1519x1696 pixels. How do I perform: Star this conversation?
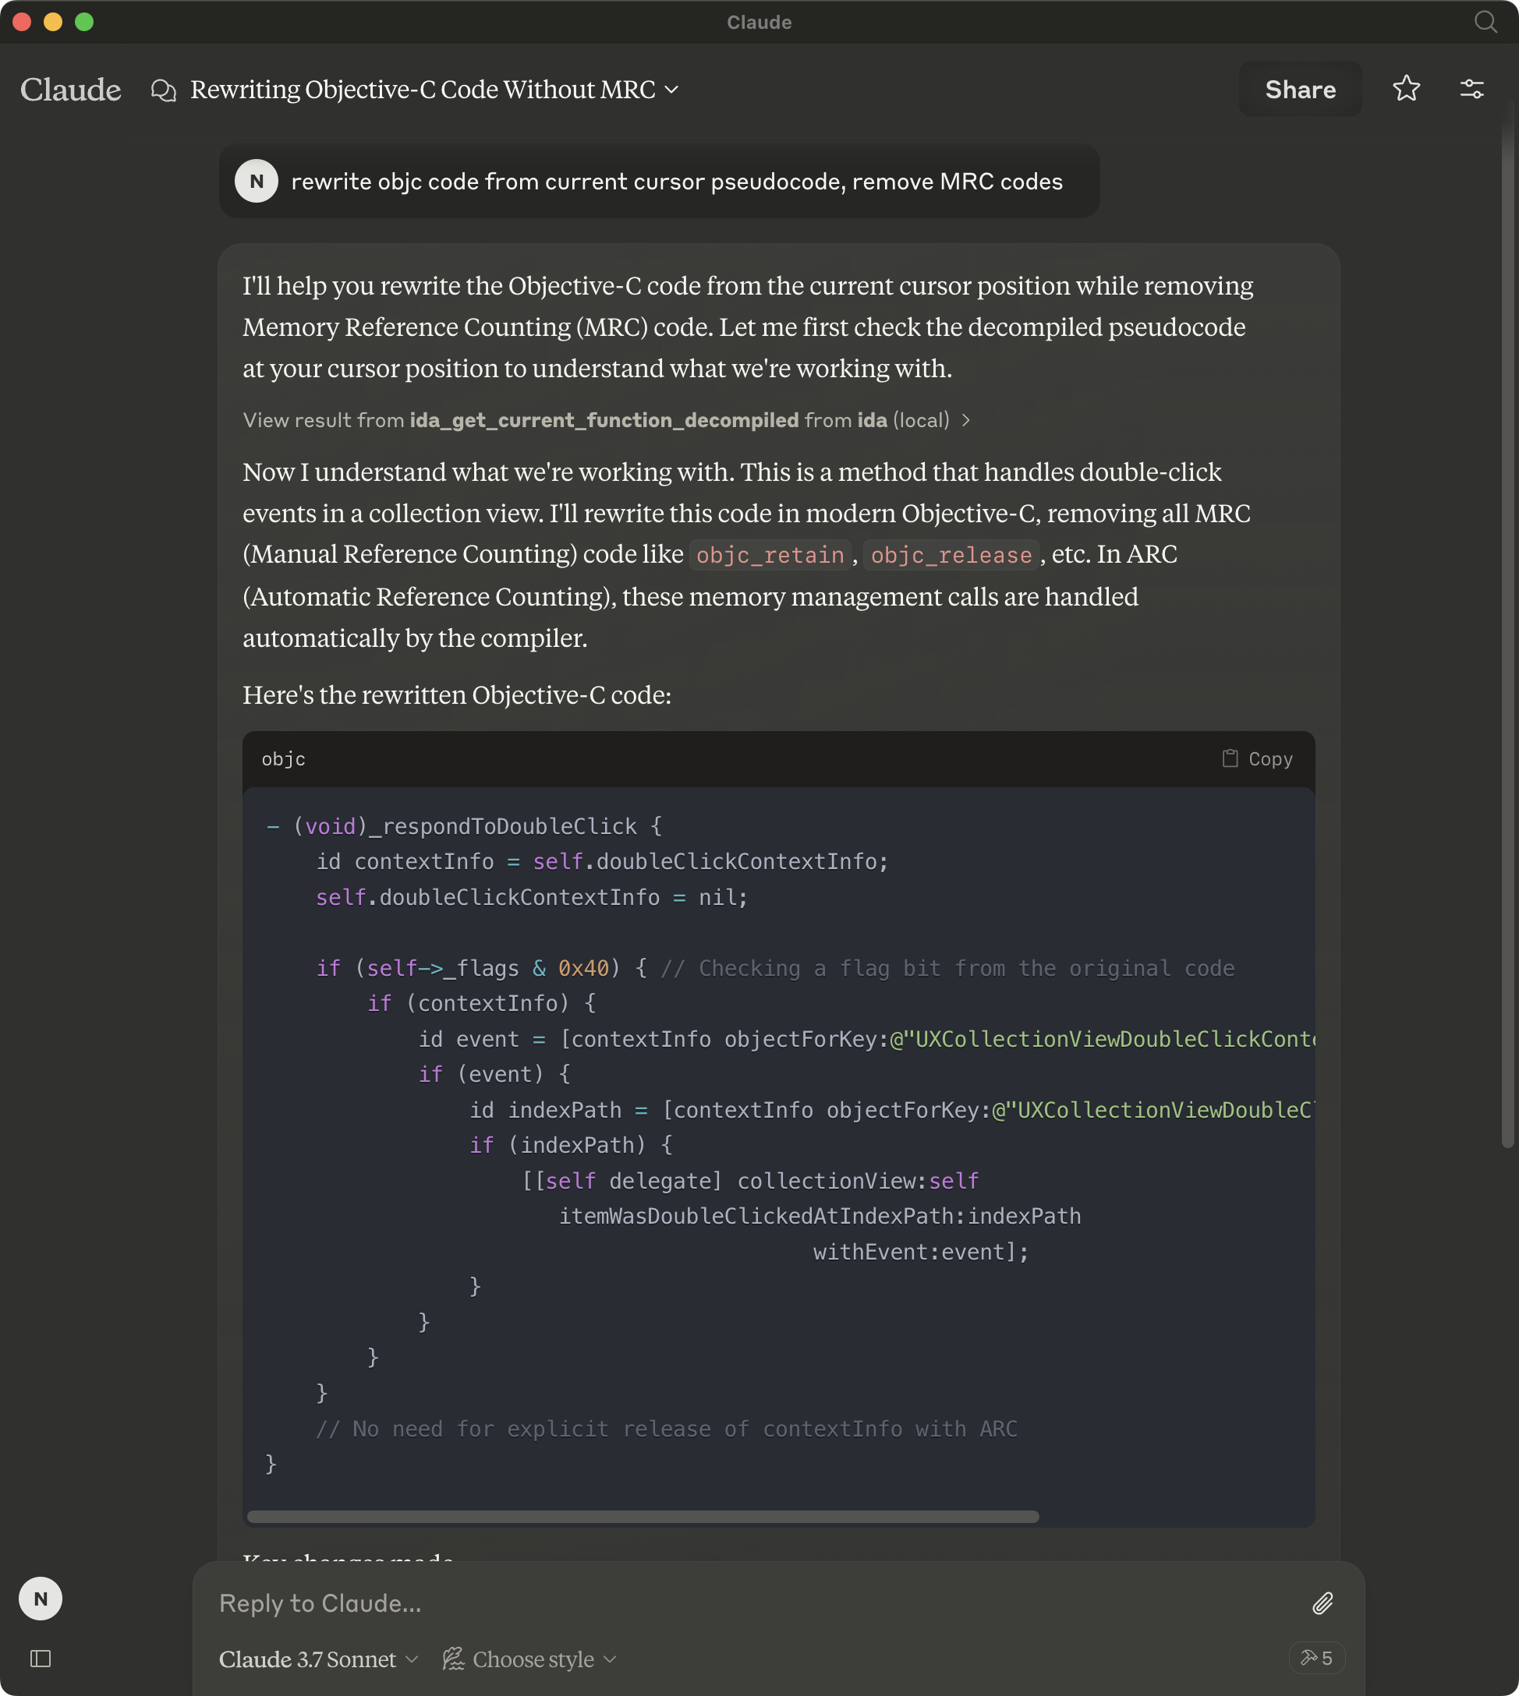pyautogui.click(x=1407, y=90)
